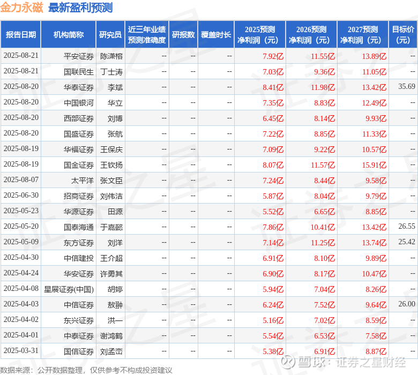The height and width of the screenshot is (375, 418).
Task: Click the 数据来源 disclaimer footer text
Action: click(86, 370)
